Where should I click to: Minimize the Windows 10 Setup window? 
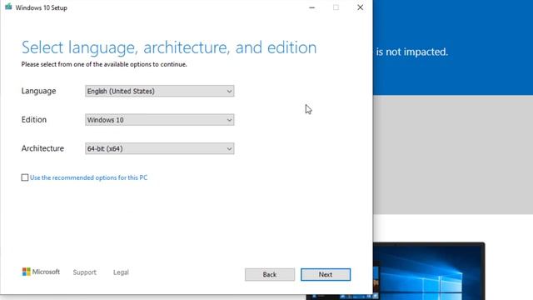pos(311,7)
